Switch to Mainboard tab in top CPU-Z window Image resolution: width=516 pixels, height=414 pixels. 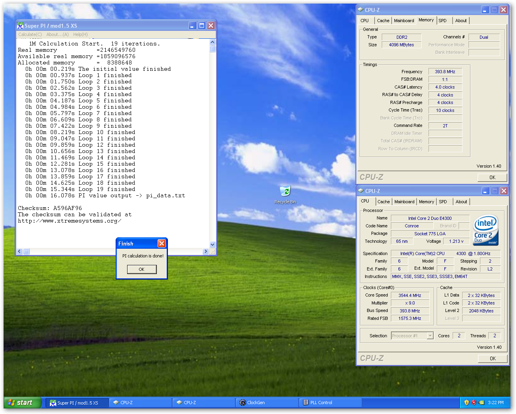tap(404, 21)
